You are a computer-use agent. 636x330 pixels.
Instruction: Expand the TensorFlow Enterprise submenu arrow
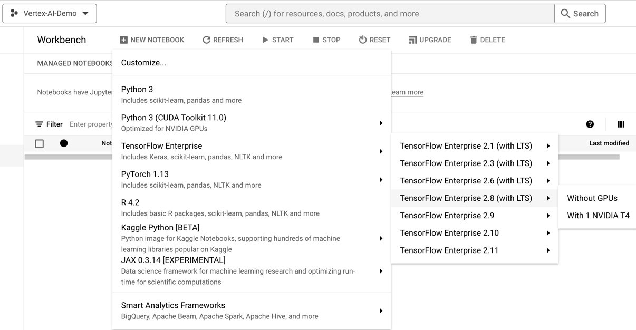point(381,152)
